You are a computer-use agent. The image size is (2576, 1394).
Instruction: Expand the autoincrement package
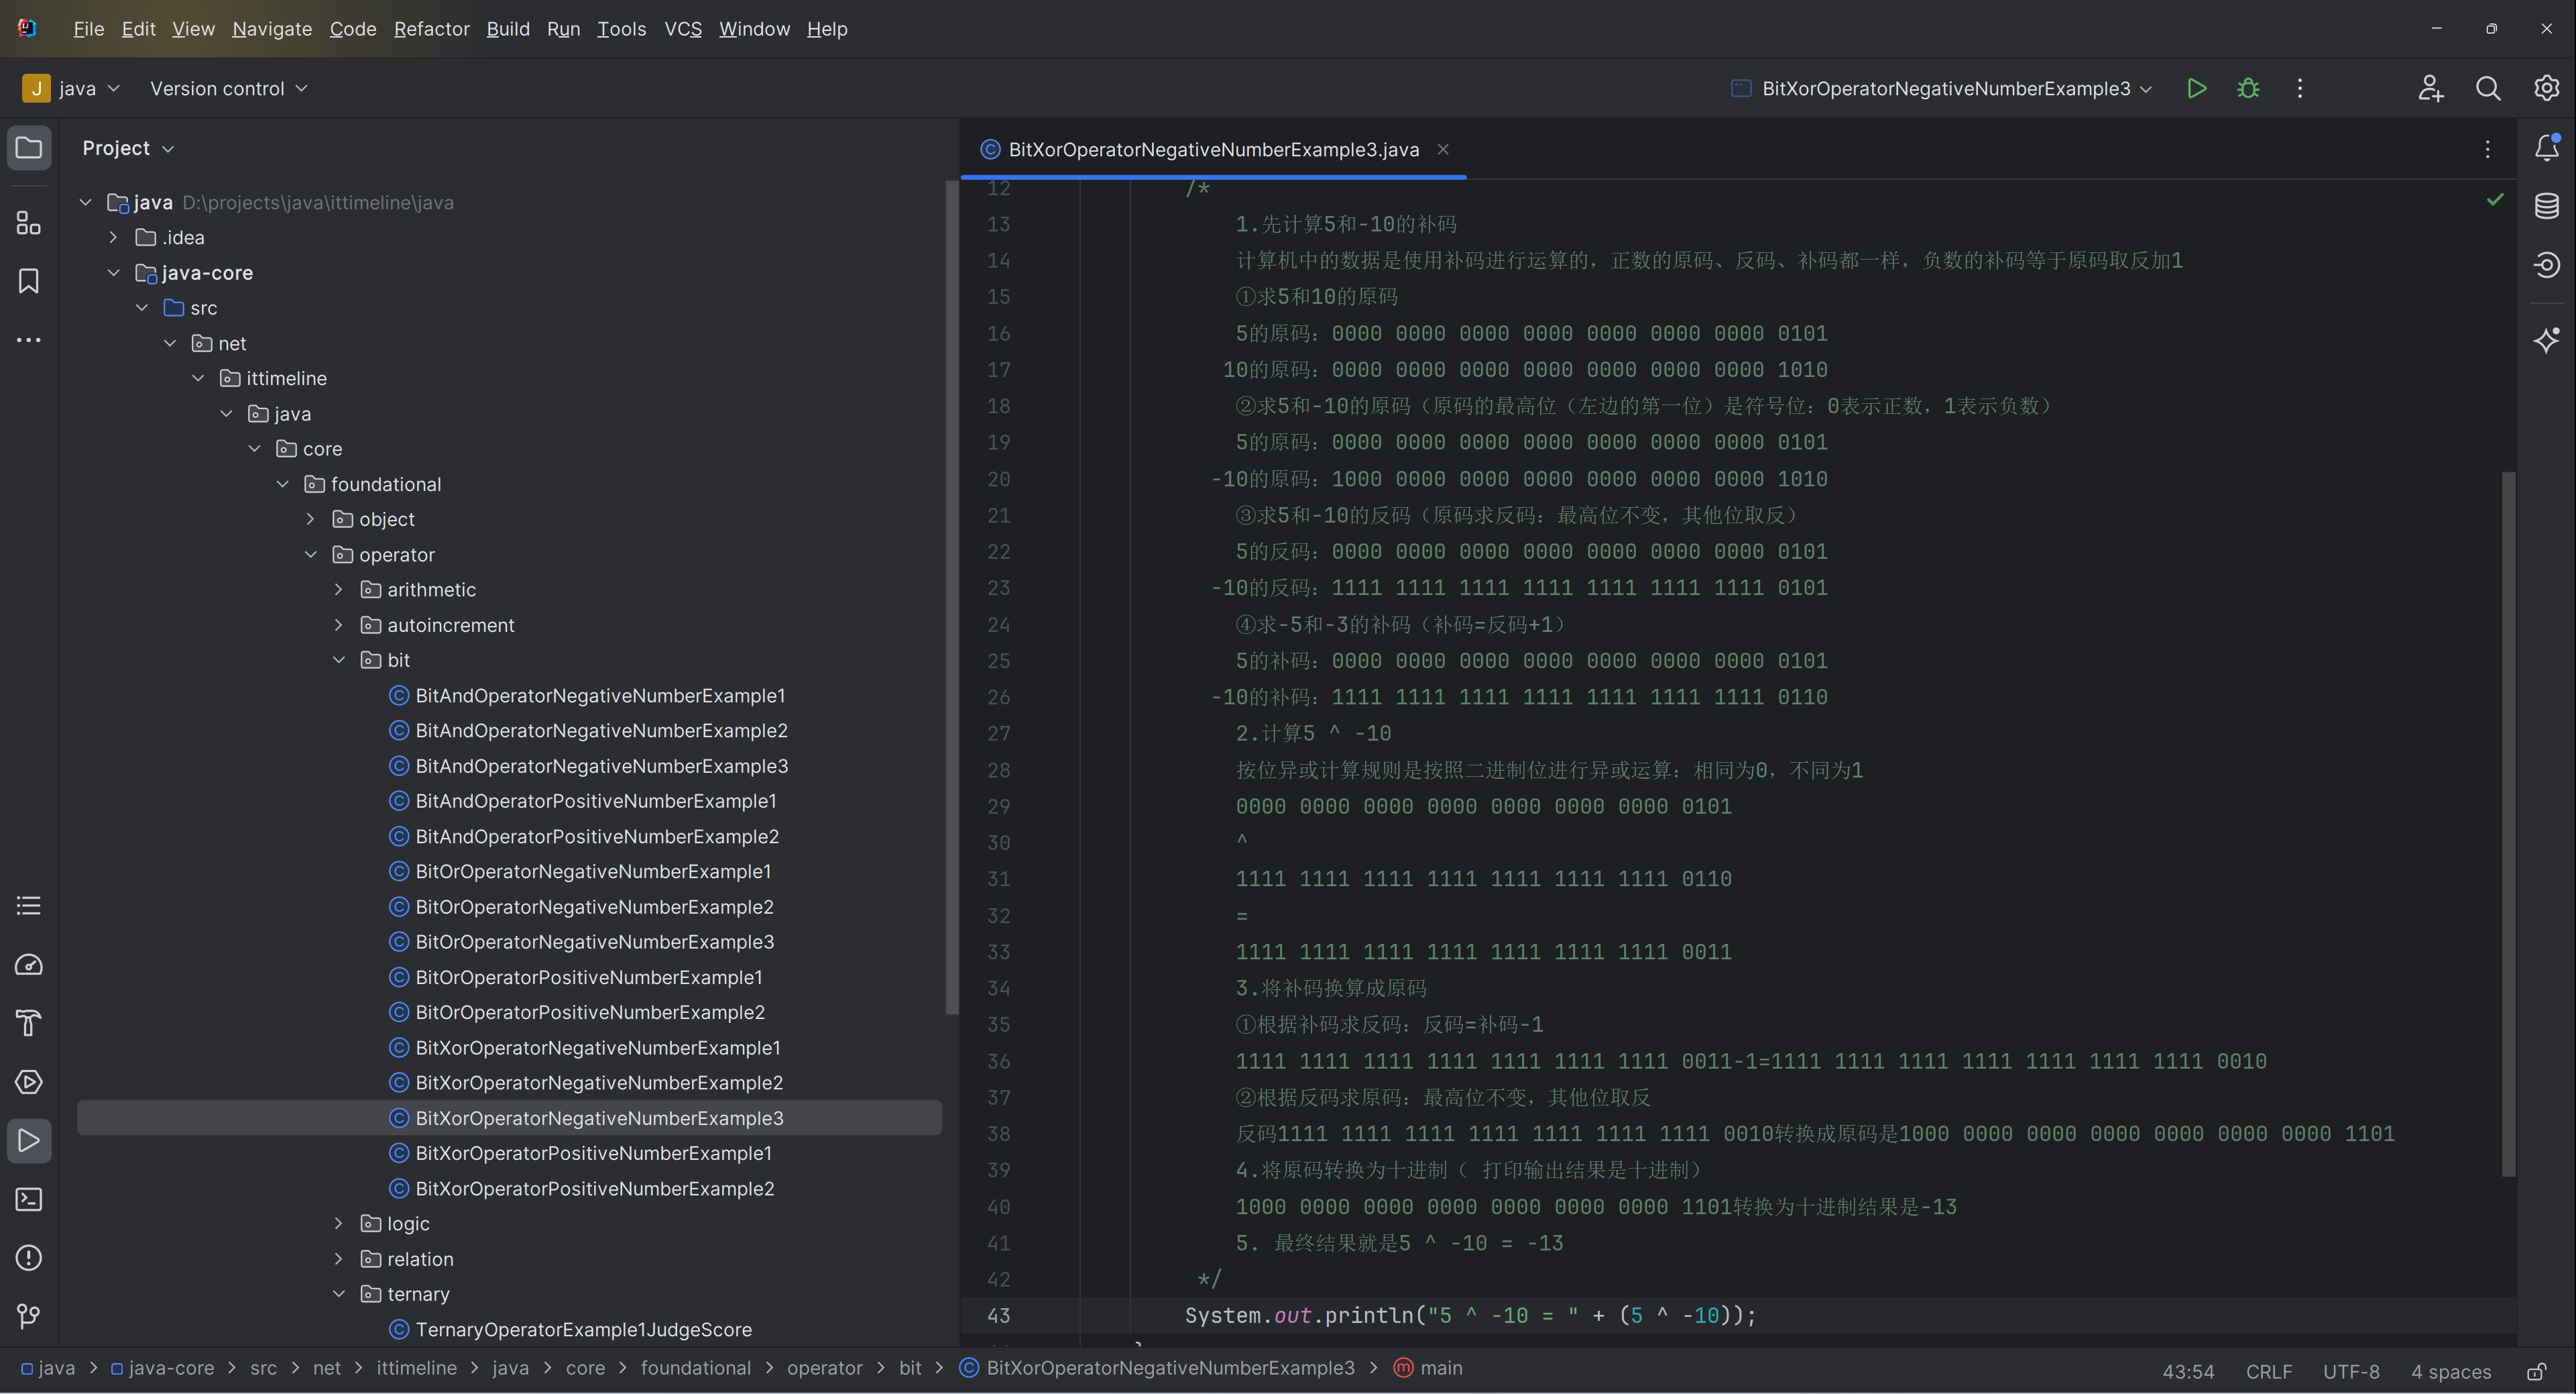click(338, 625)
